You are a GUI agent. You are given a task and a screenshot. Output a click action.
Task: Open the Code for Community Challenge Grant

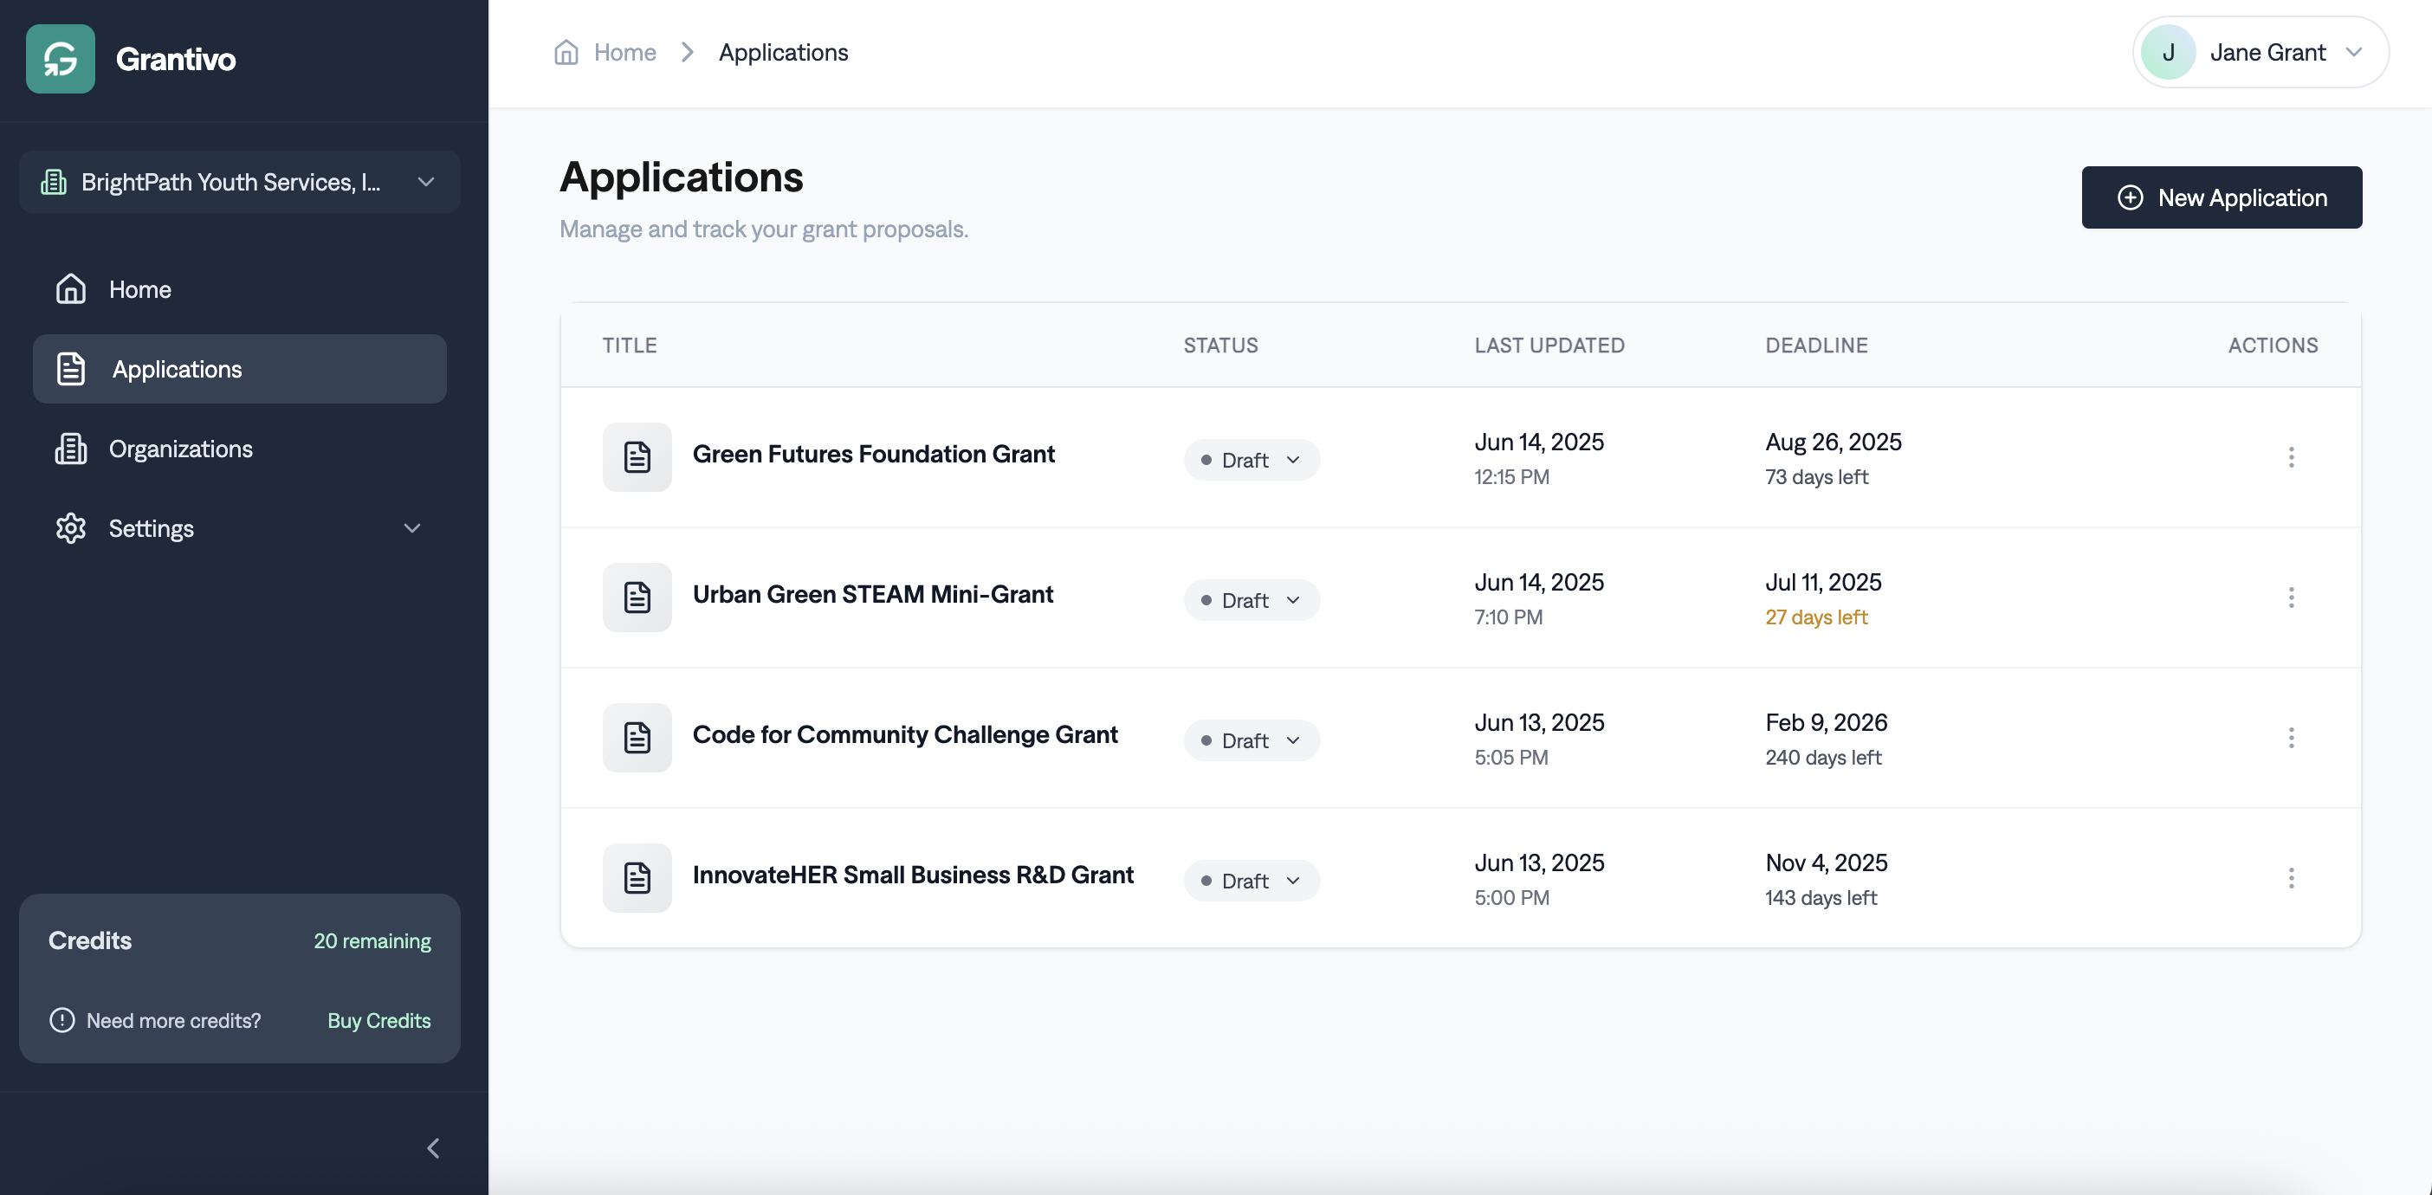point(904,734)
